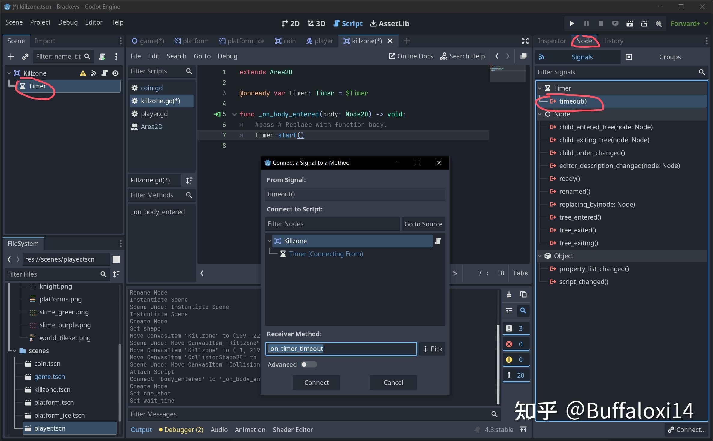The image size is (713, 441).
Task: Open the Debug menu
Action: [68, 22]
